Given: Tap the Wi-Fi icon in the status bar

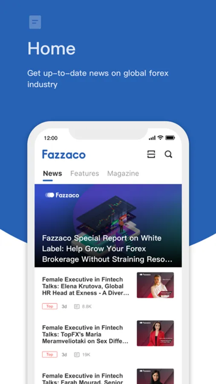Looking at the screenshot, I should pos(160,138).
